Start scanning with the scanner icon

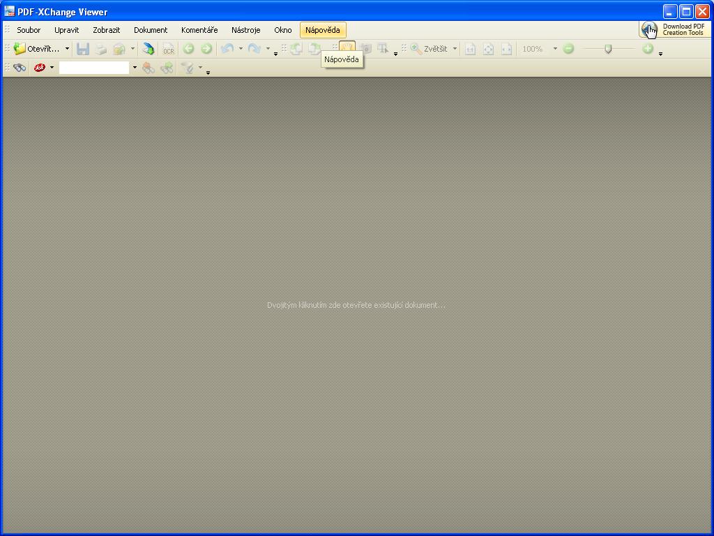click(x=148, y=49)
